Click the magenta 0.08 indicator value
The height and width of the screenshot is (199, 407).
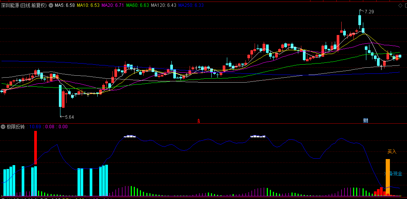tap(50, 127)
